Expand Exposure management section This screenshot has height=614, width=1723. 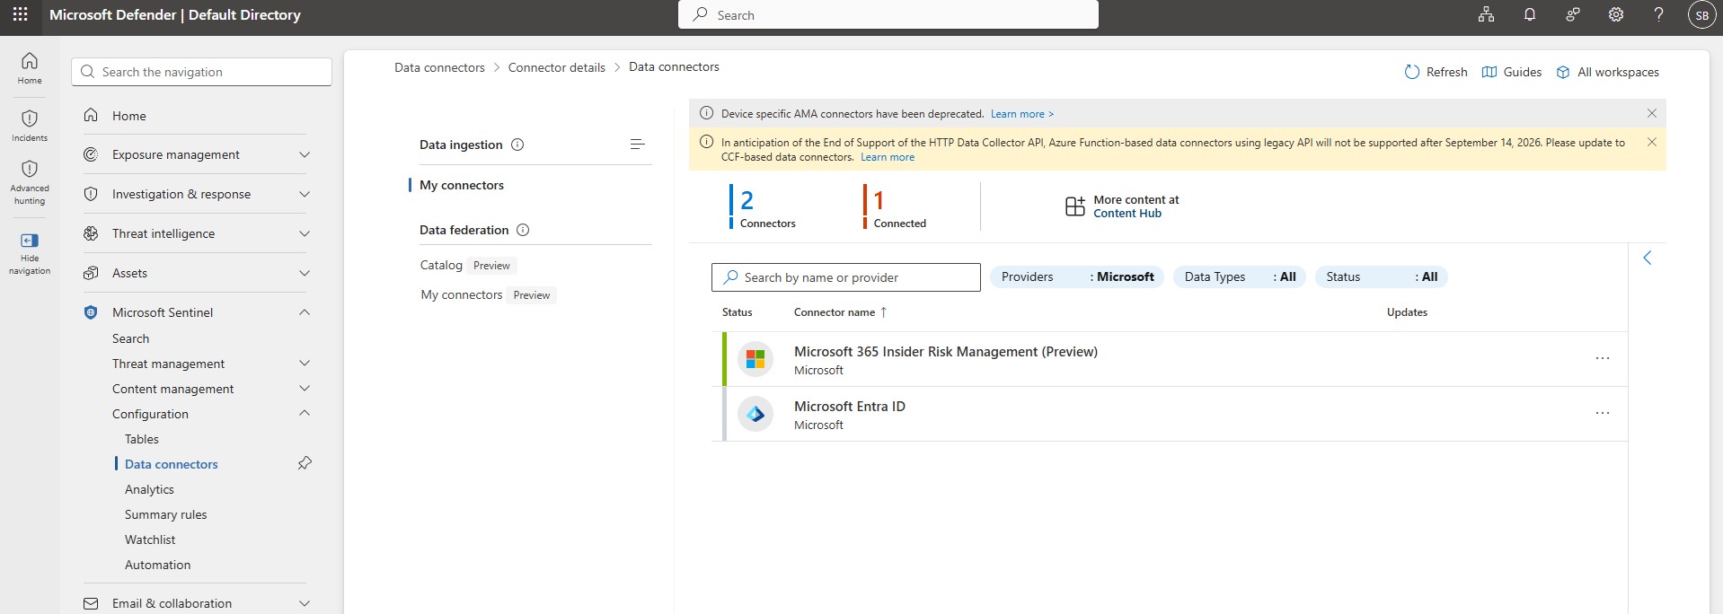pyautogui.click(x=304, y=154)
